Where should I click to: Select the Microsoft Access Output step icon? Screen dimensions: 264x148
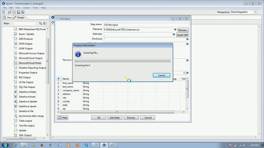pyautogui.click(x=16, y=53)
